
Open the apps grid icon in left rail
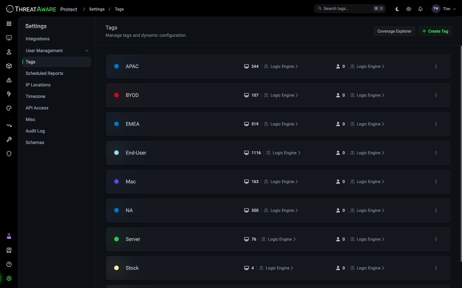[9, 24]
